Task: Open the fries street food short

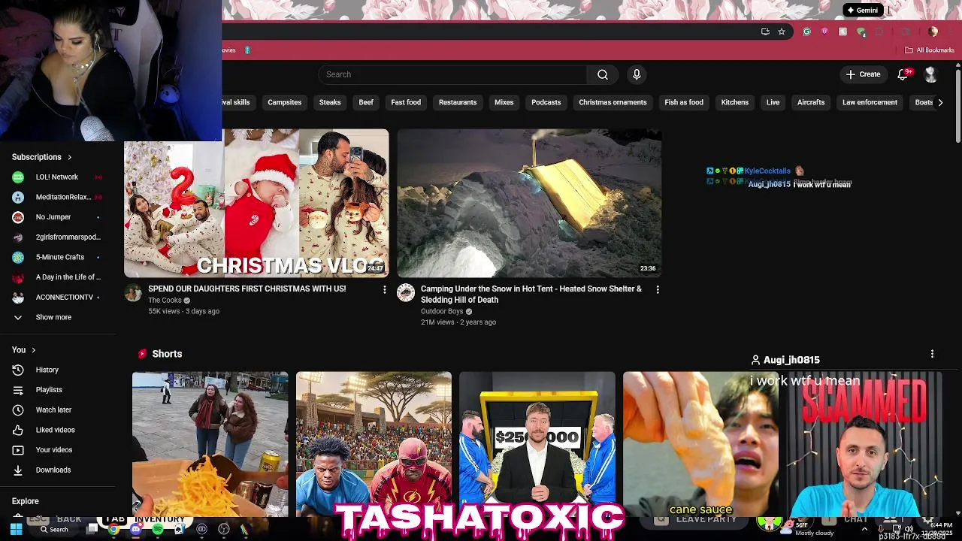Action: (x=210, y=444)
